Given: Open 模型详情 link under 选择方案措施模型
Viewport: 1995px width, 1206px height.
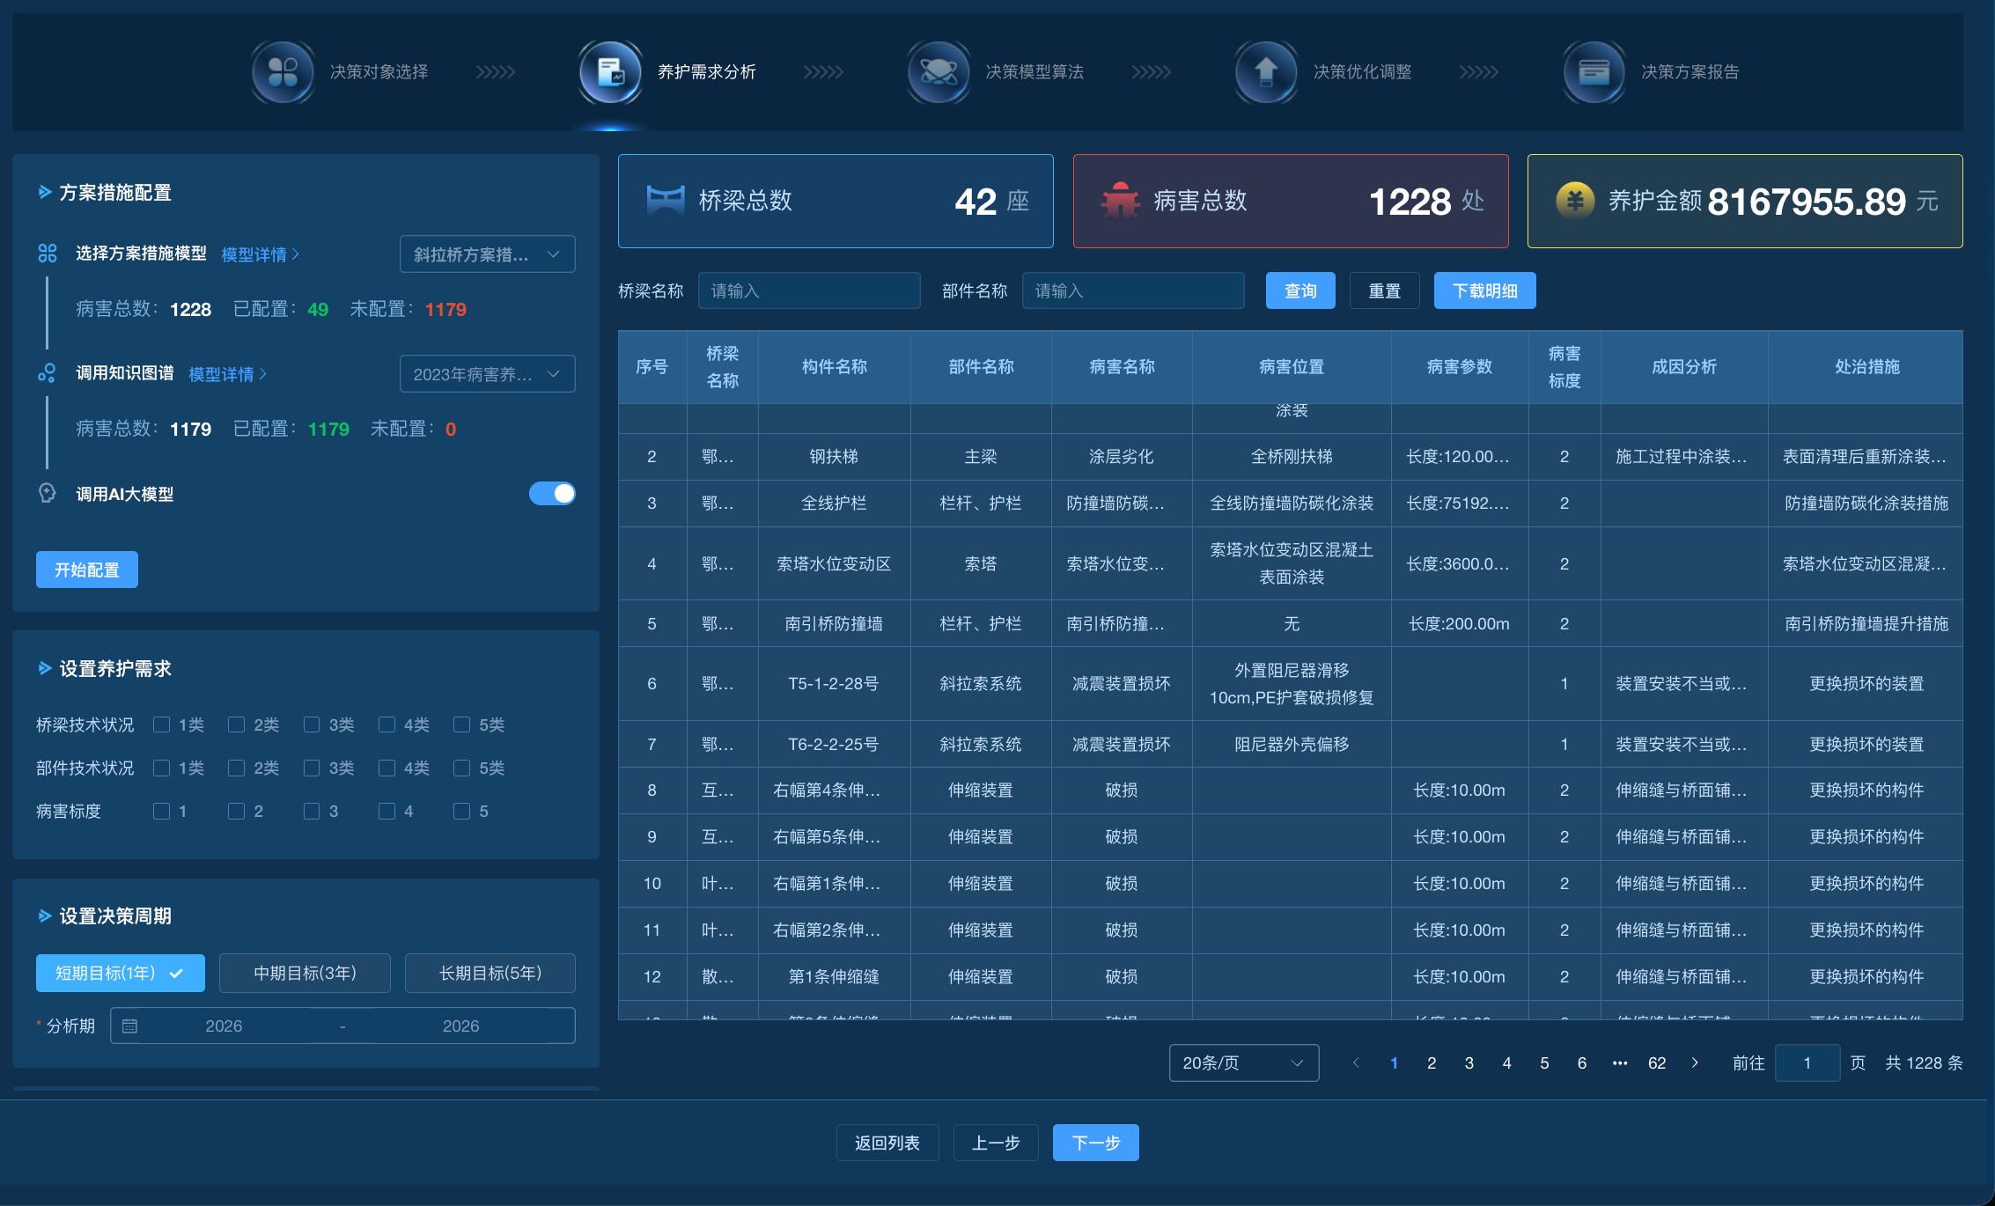Looking at the screenshot, I should [x=260, y=254].
